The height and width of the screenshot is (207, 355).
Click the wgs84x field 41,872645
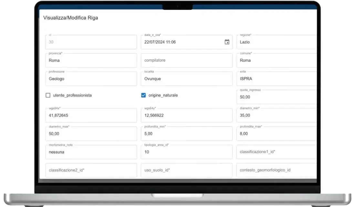point(91,115)
